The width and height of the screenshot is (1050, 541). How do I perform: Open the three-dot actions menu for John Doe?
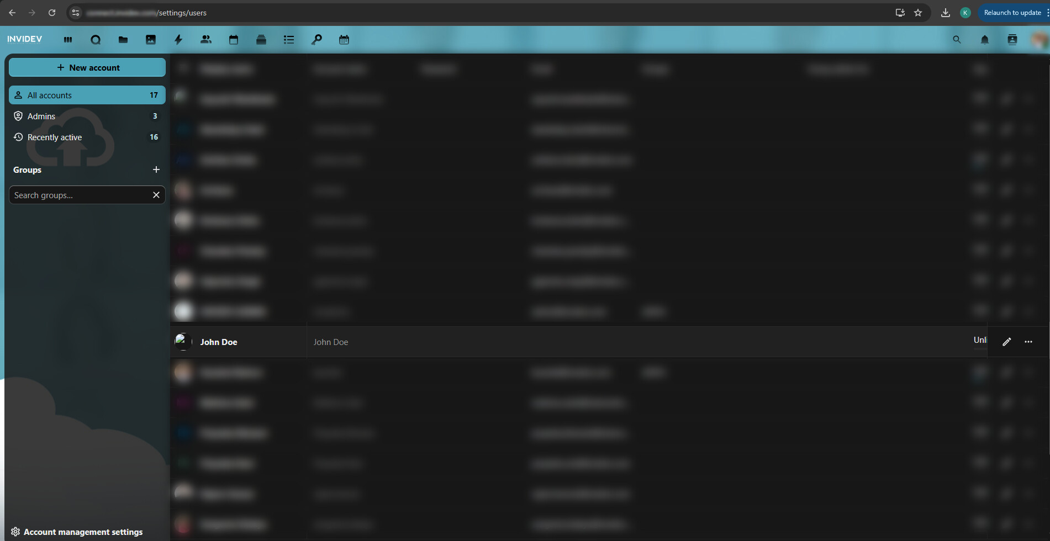click(x=1028, y=342)
